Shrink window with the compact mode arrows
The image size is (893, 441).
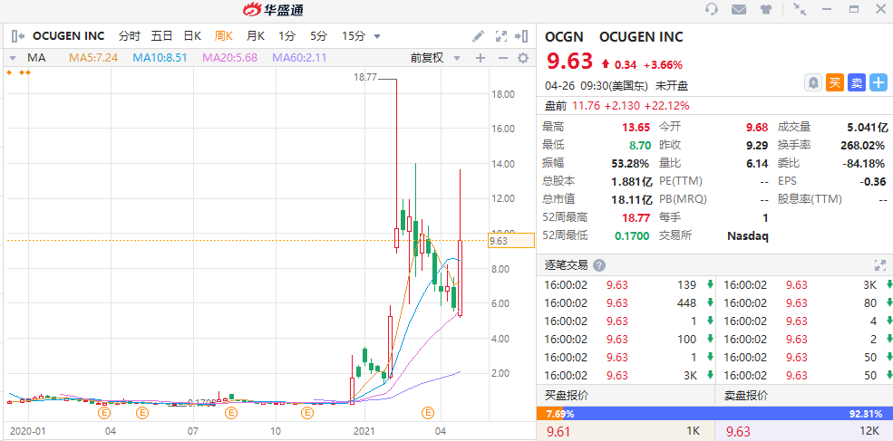coord(800,9)
